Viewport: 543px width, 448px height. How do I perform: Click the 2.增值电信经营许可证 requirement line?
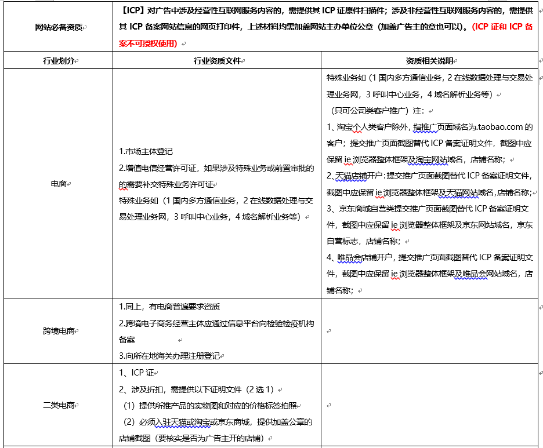click(216, 168)
